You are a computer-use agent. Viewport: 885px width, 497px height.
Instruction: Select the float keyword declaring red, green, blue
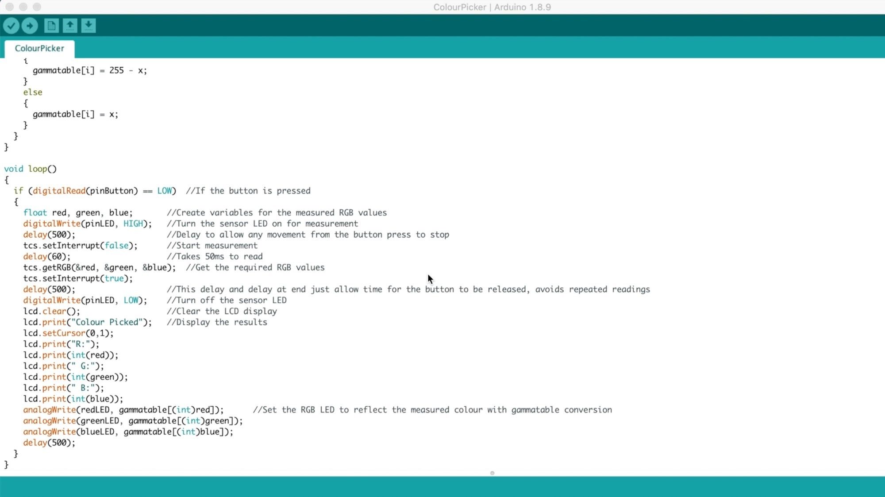(35, 212)
